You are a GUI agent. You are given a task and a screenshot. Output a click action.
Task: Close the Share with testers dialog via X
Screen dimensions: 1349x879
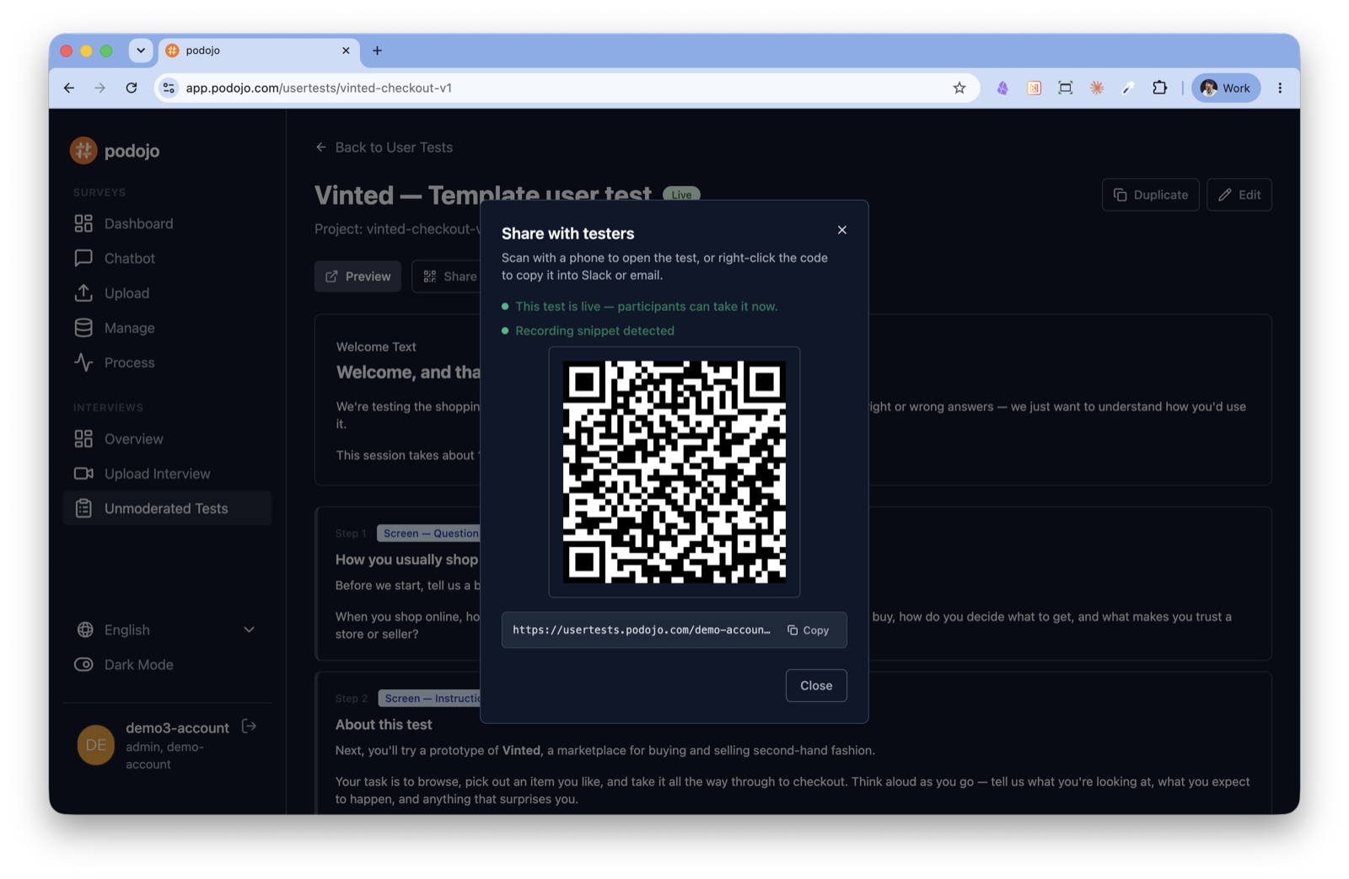click(841, 229)
